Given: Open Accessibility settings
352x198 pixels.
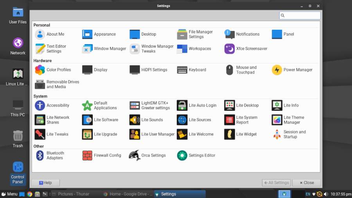Looking at the screenshot, I should click(52, 105).
